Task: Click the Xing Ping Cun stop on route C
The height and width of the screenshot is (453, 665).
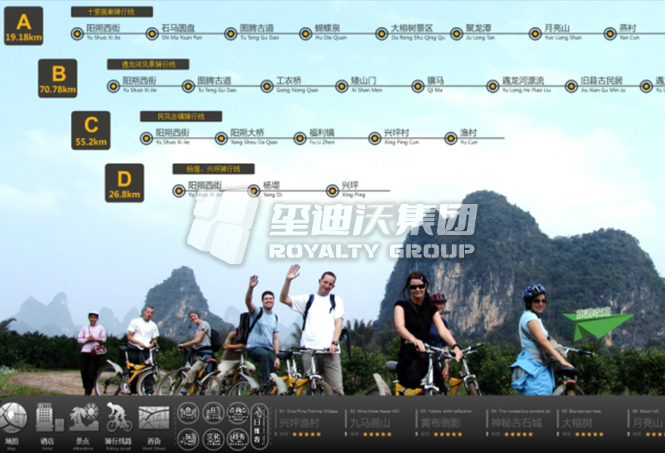Action: coord(375,138)
